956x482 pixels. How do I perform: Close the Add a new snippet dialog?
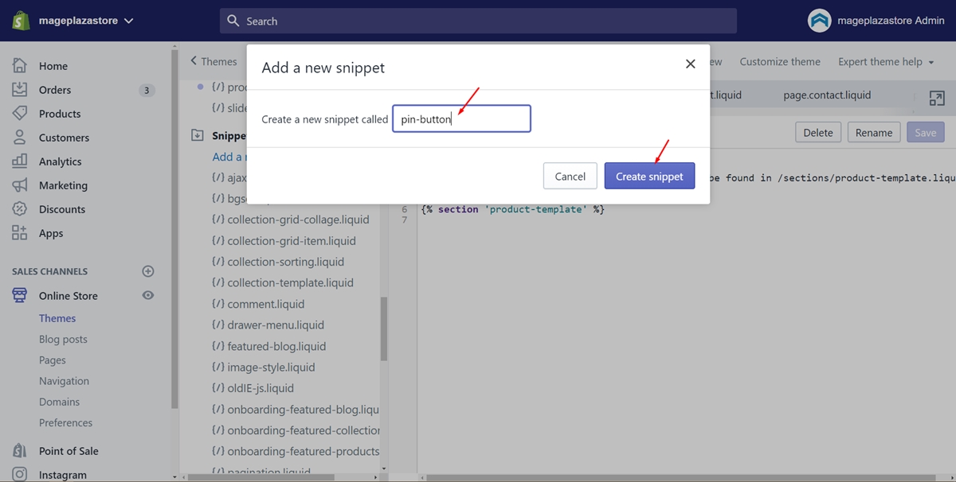tap(691, 64)
